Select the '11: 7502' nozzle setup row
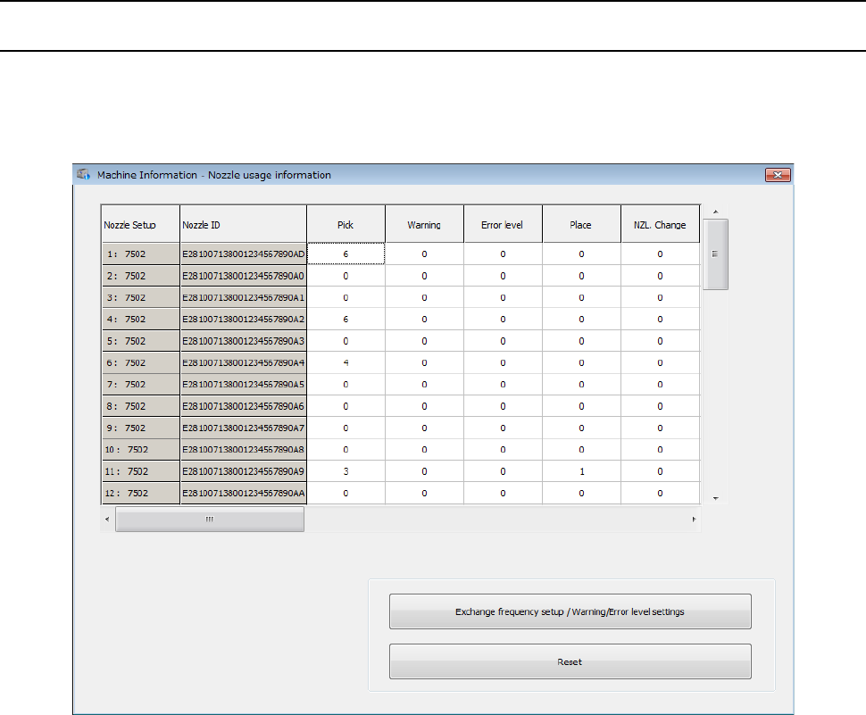This screenshot has height=715, width=866. [x=140, y=471]
